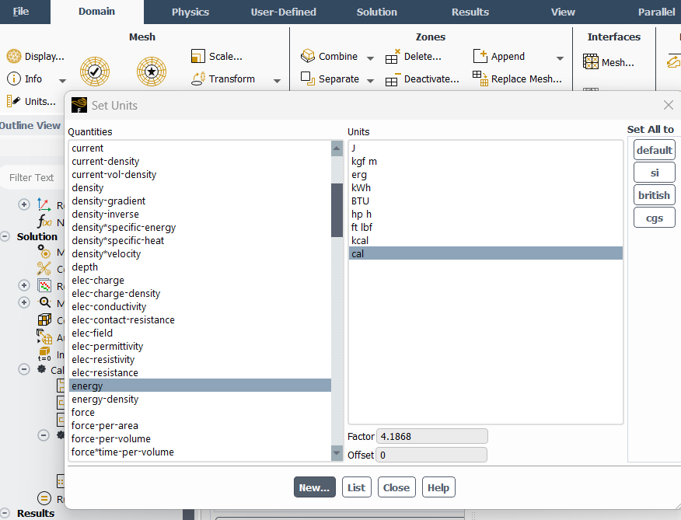Select the Run Calculation equals-sign icon
This screenshot has height=520, width=681.
(44, 498)
